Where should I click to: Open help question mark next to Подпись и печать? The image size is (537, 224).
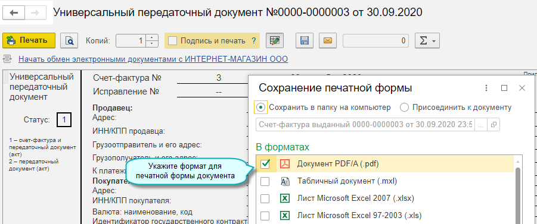(254, 40)
